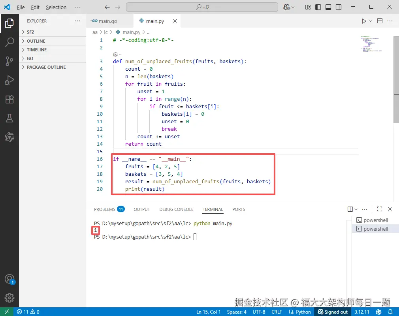Open the Extensions view
399x316 pixels.
pyautogui.click(x=9, y=99)
